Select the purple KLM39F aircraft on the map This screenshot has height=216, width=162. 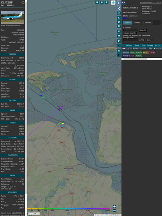(x=60, y=108)
